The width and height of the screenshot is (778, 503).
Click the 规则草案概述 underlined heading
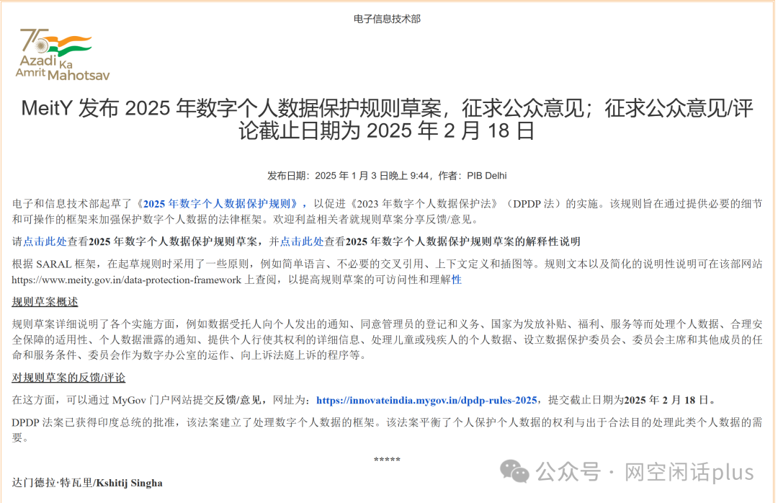coord(45,302)
